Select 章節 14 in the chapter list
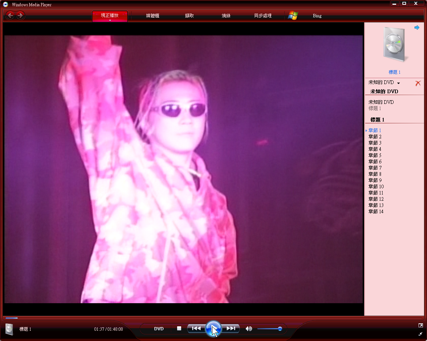This screenshot has width=427, height=341. tap(376, 211)
